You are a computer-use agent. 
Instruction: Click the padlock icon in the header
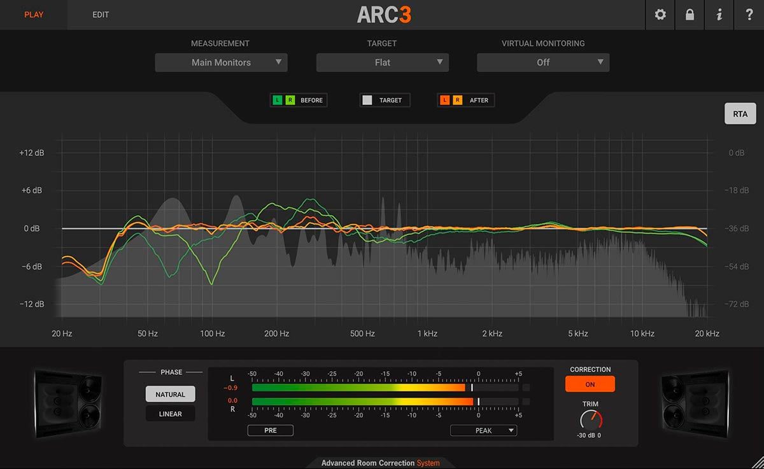(690, 15)
